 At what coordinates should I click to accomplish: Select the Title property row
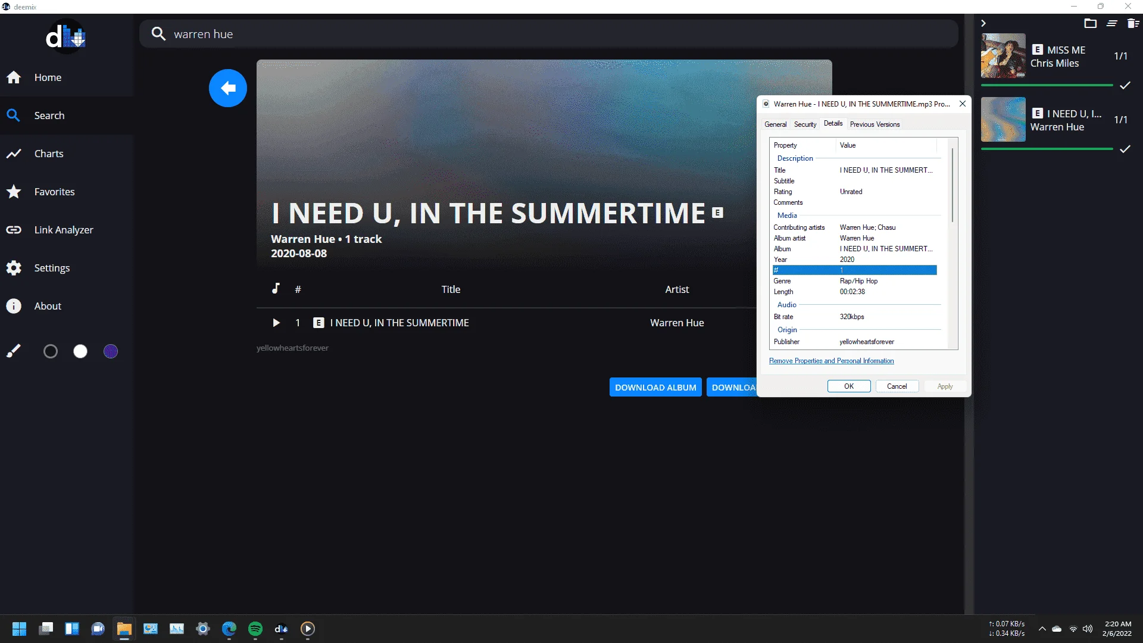pyautogui.click(x=854, y=170)
